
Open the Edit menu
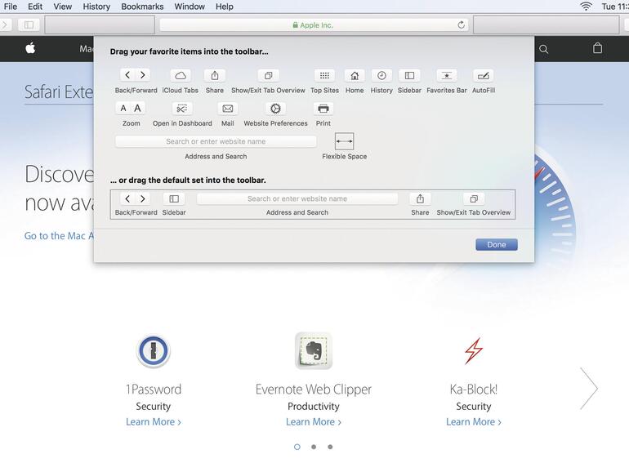click(35, 7)
